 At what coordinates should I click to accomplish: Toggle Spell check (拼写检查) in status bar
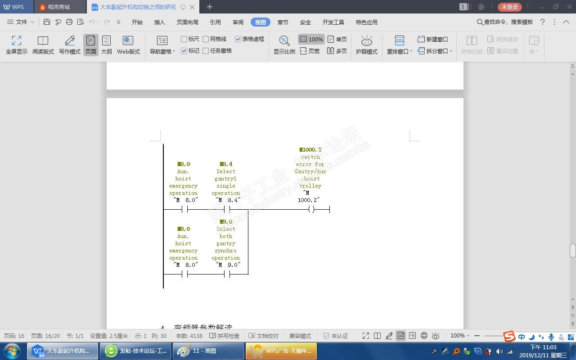225,336
